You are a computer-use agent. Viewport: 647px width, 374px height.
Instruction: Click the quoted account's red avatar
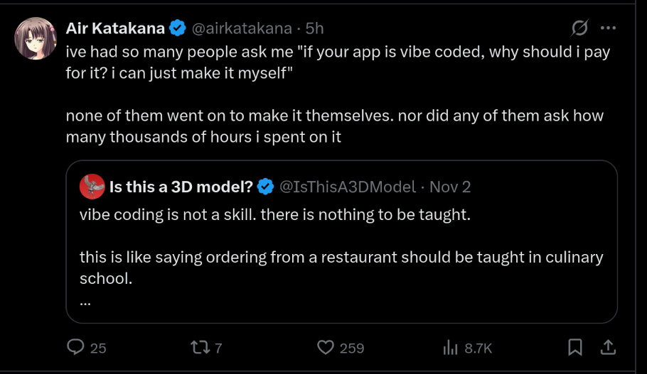(91, 187)
